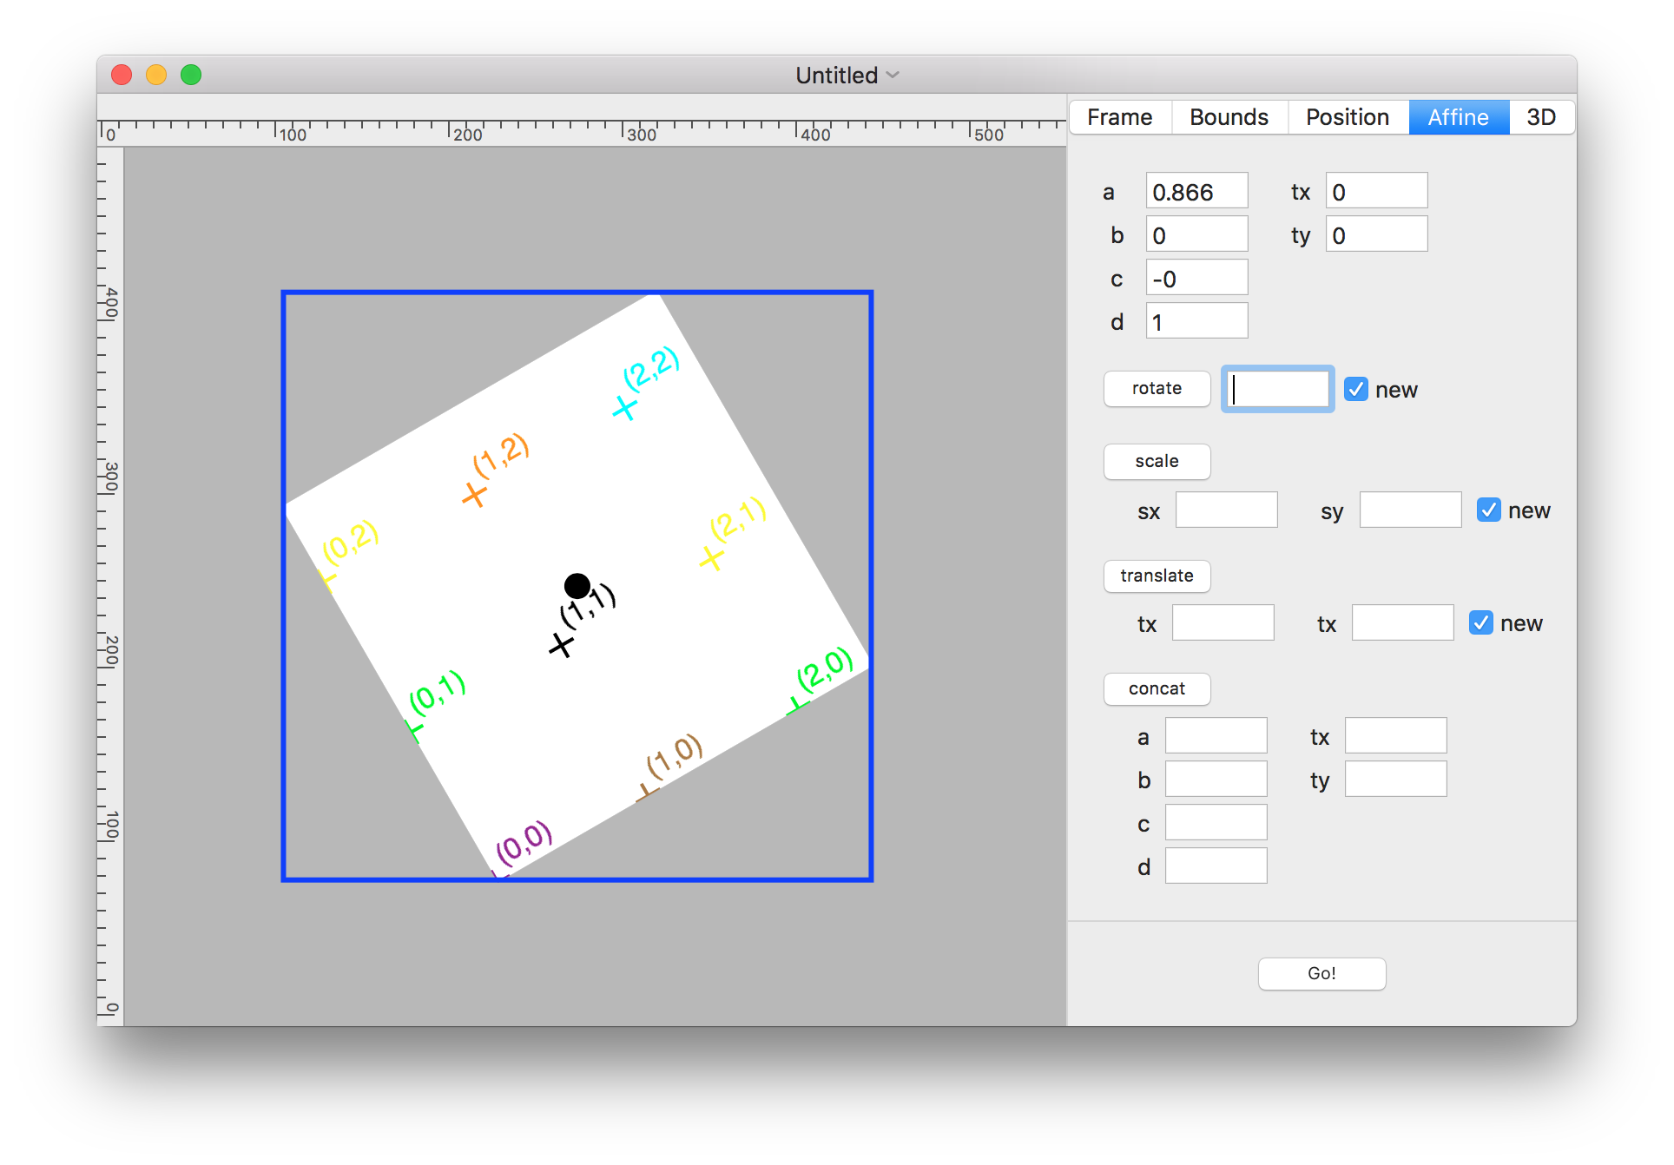Switch to the Frame tab

1119,117
